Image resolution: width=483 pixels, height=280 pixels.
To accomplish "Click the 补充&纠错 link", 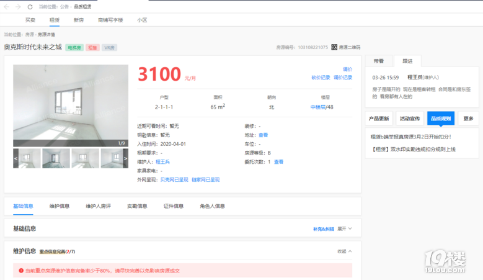I will pyautogui.click(x=323, y=228).
